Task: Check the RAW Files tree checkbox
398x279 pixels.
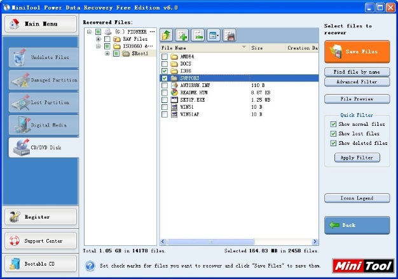Action: click(x=107, y=39)
